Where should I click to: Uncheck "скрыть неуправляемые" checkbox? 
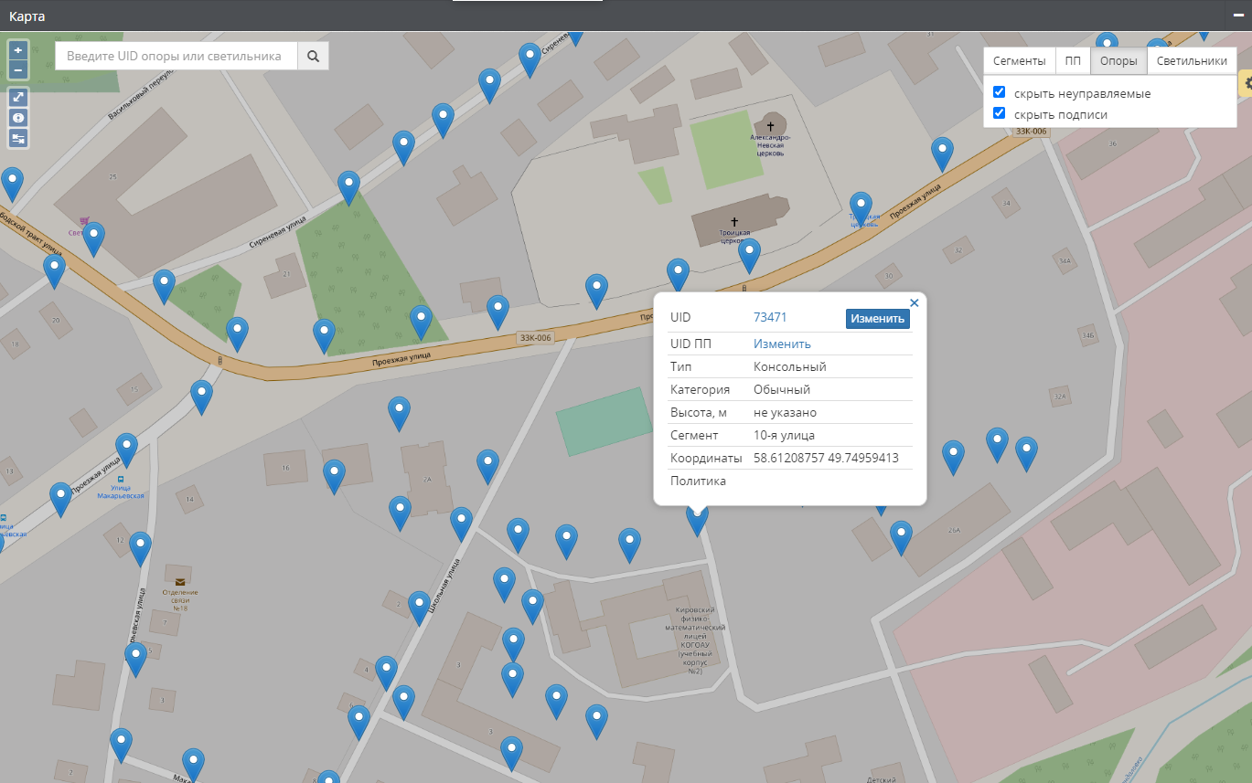pyautogui.click(x=1000, y=92)
